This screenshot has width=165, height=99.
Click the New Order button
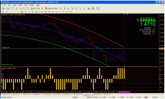click(35, 8)
